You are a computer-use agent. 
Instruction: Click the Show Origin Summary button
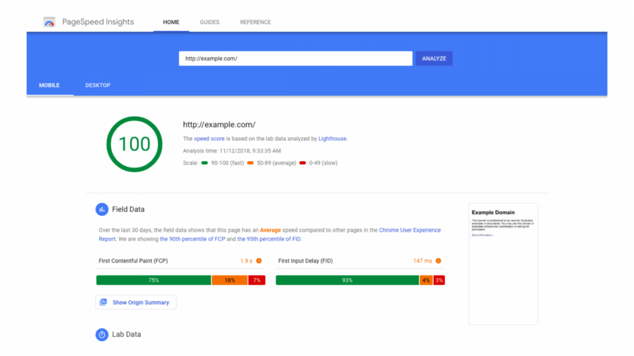click(x=136, y=302)
